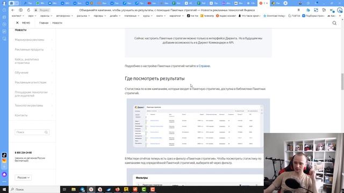Open Новости section in the sidebar menu
The height and width of the screenshot is (193, 344).
20,30
